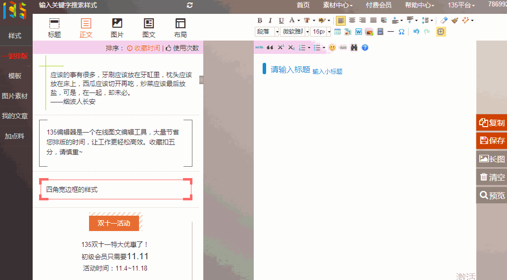The height and width of the screenshot is (280, 507).
Task: Click the 长图 export button
Action: 492,159
